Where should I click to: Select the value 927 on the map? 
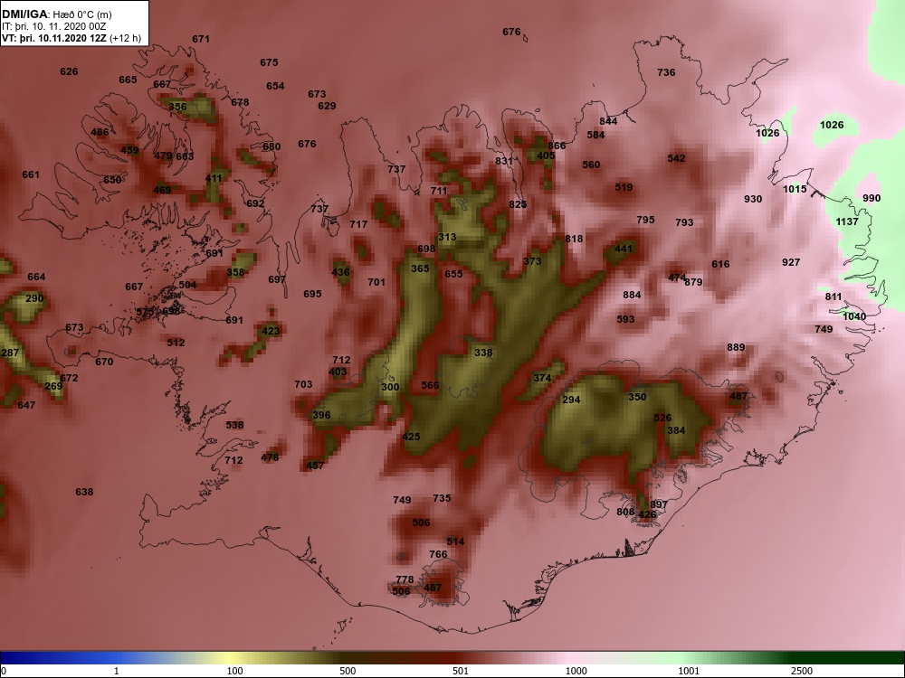(x=791, y=262)
